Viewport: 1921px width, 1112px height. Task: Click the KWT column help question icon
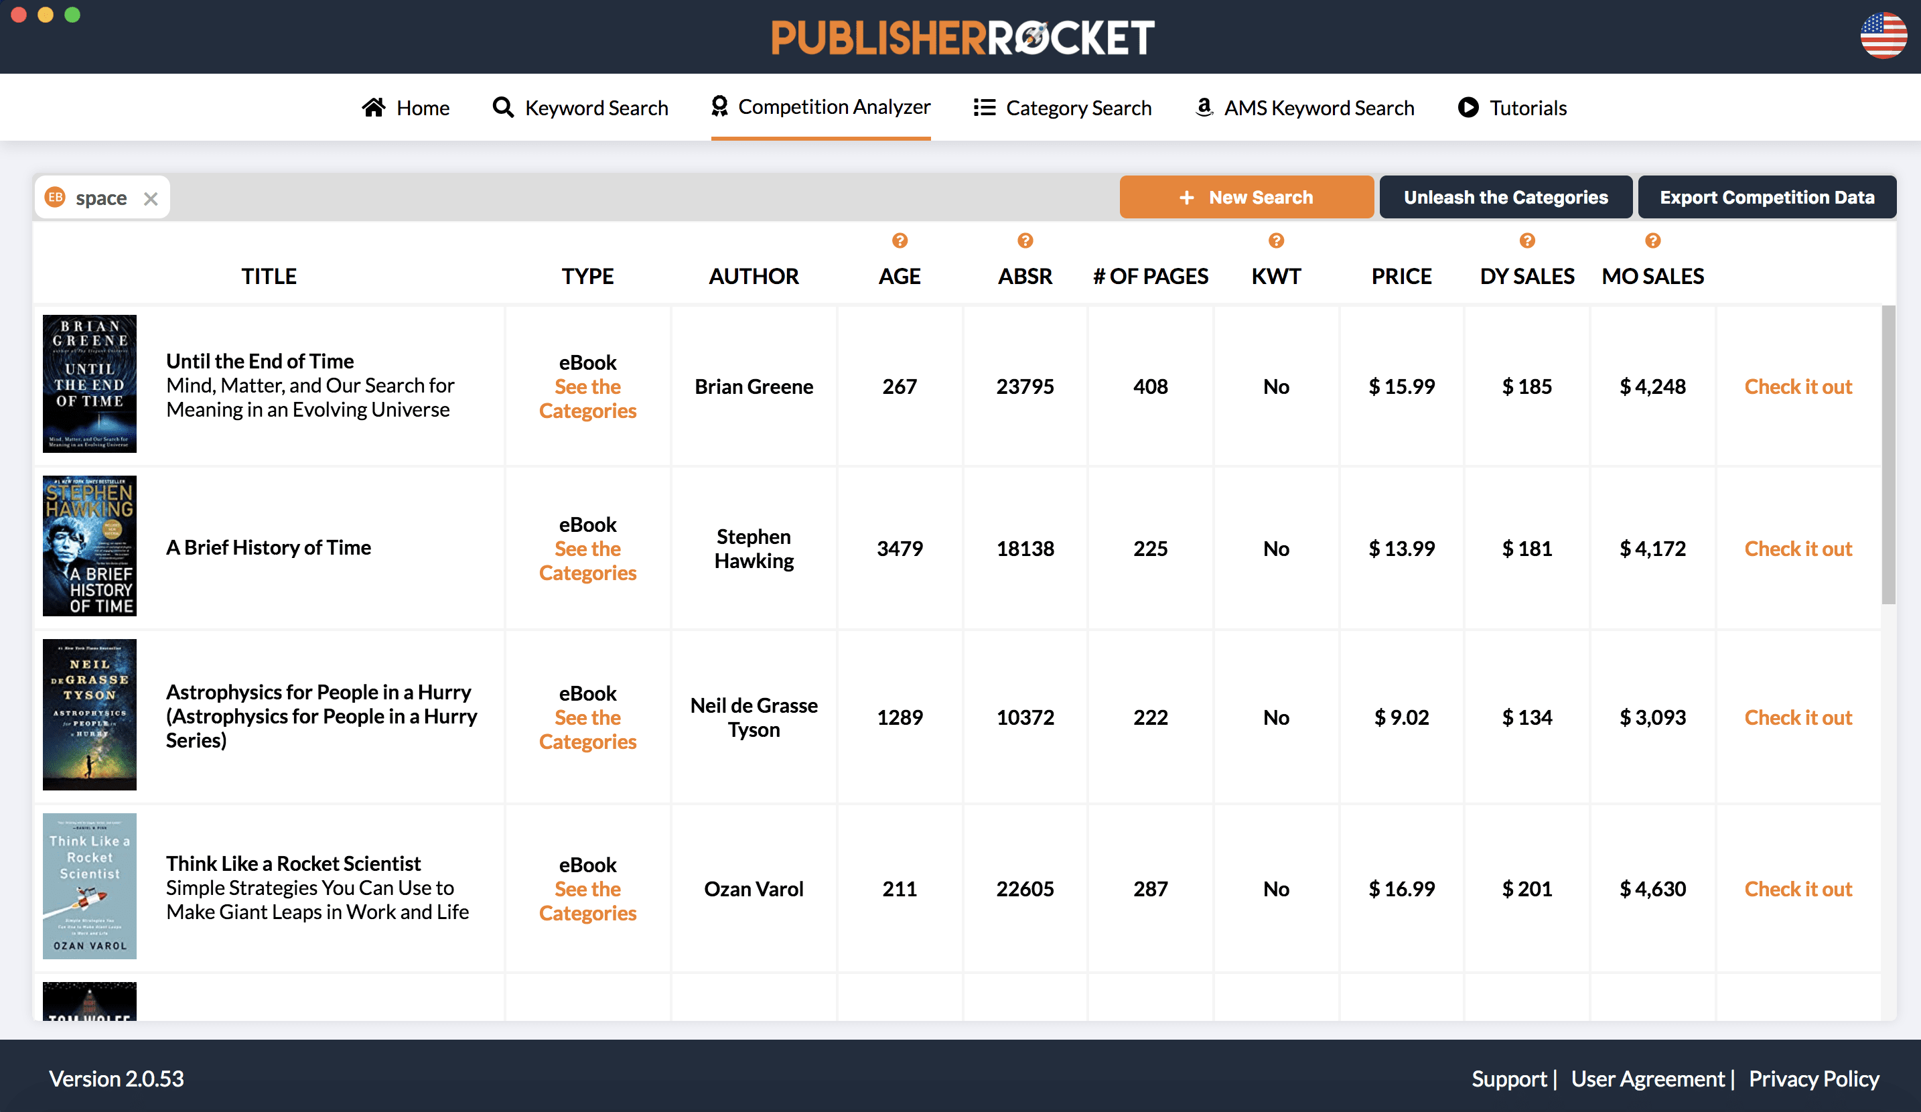1275,241
